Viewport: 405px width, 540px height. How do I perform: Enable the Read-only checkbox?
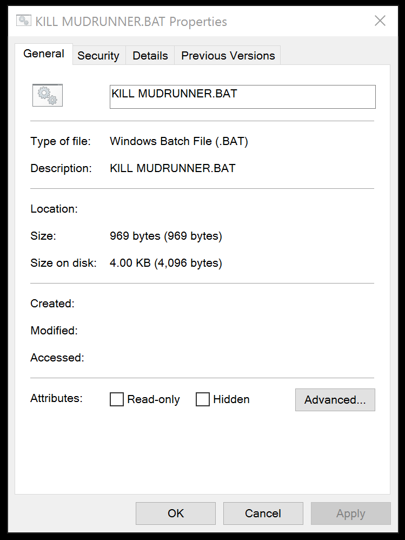[x=117, y=399]
